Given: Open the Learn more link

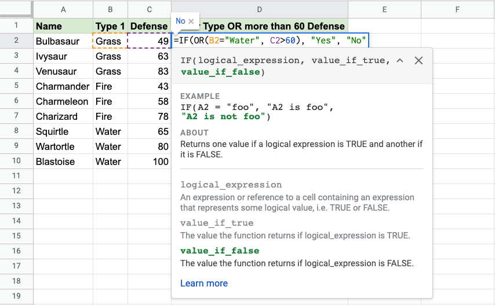Looking at the screenshot, I should tap(203, 283).
